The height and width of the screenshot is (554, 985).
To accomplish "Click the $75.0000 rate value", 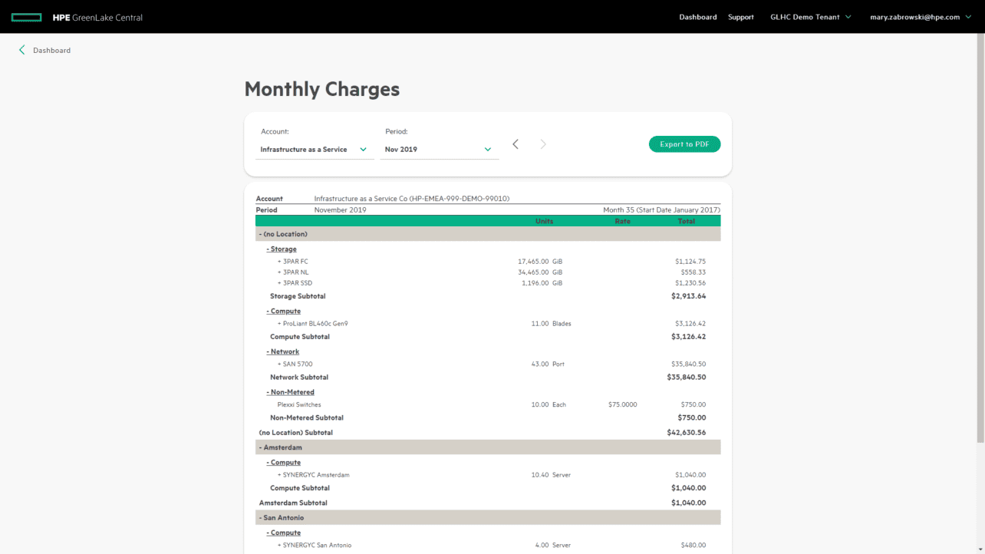I will [x=622, y=404].
